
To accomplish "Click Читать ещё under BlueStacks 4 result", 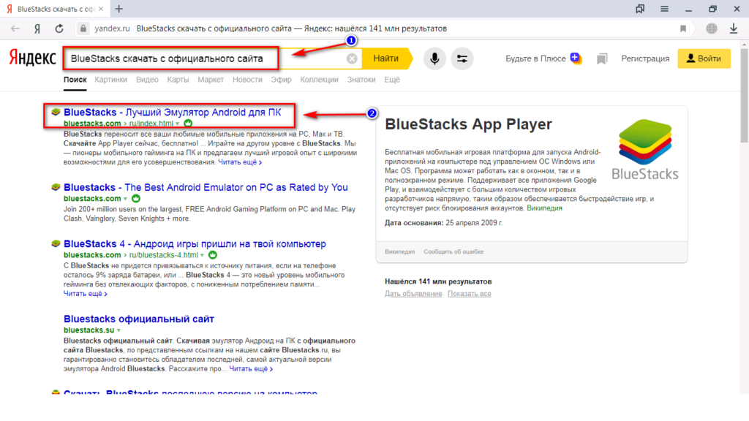I will point(85,294).
